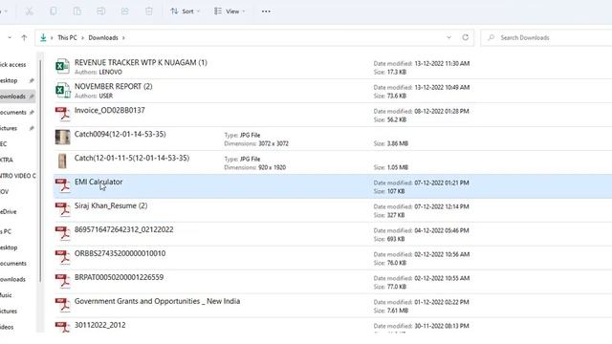Click PDF icon of ORBBS27435200000010010
Screen dimensions: 612x344
click(62, 257)
